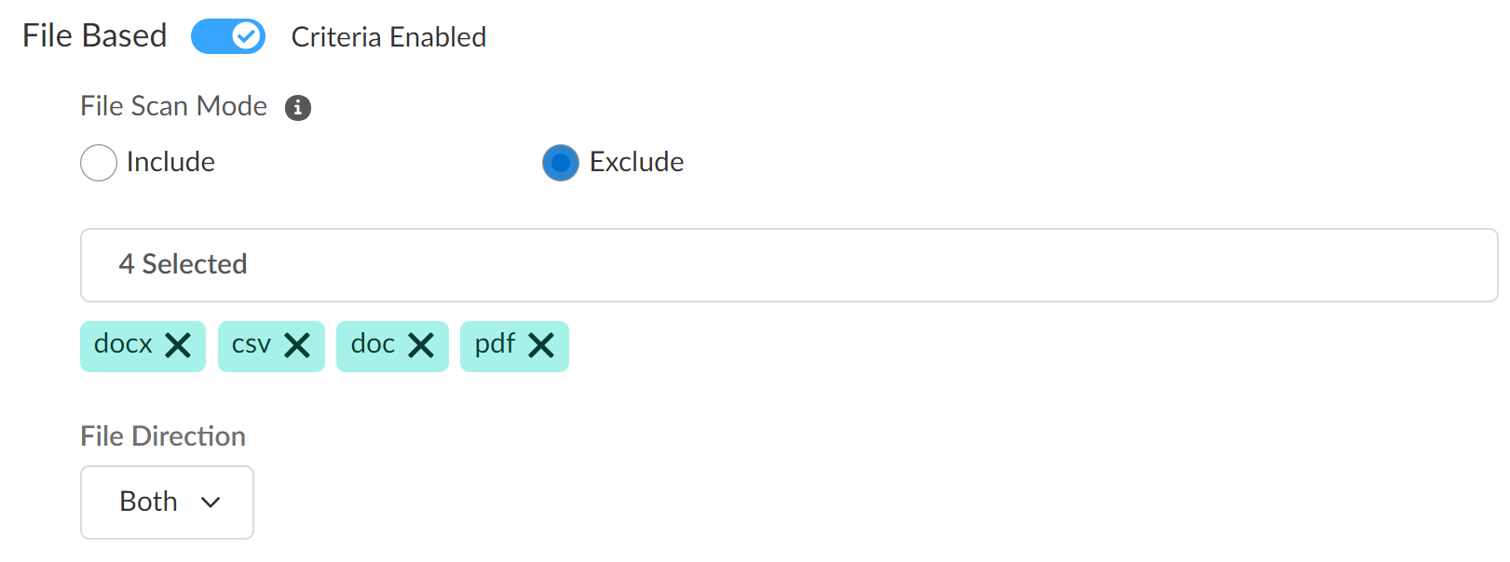Open the 4 Selected file types dropdown

point(788,265)
